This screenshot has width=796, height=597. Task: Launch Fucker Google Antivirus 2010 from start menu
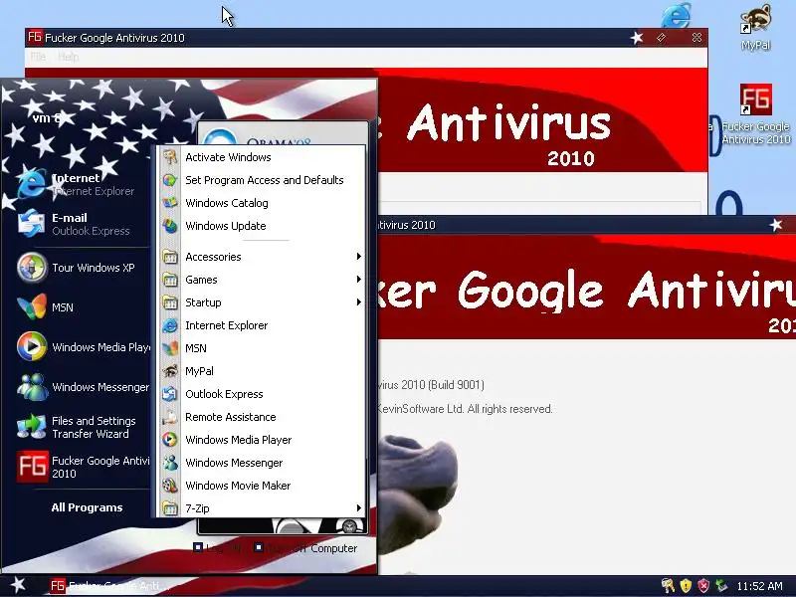click(x=82, y=467)
